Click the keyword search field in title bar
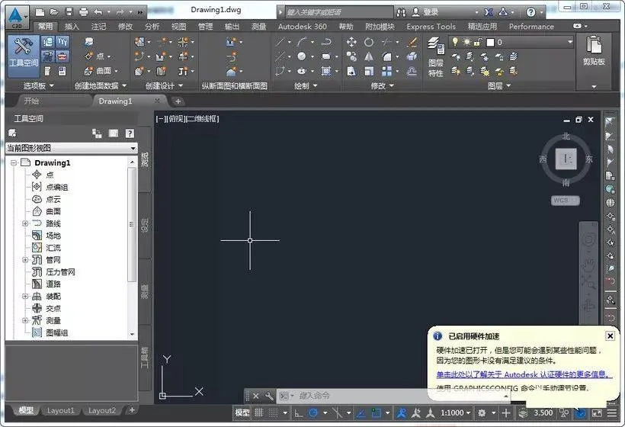The image size is (625, 427). (339, 12)
